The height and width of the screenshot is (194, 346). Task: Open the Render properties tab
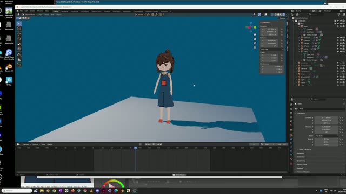[291, 109]
